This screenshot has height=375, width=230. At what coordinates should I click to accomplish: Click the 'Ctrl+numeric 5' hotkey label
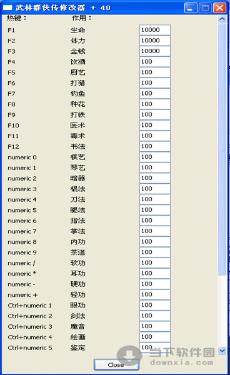30,347
